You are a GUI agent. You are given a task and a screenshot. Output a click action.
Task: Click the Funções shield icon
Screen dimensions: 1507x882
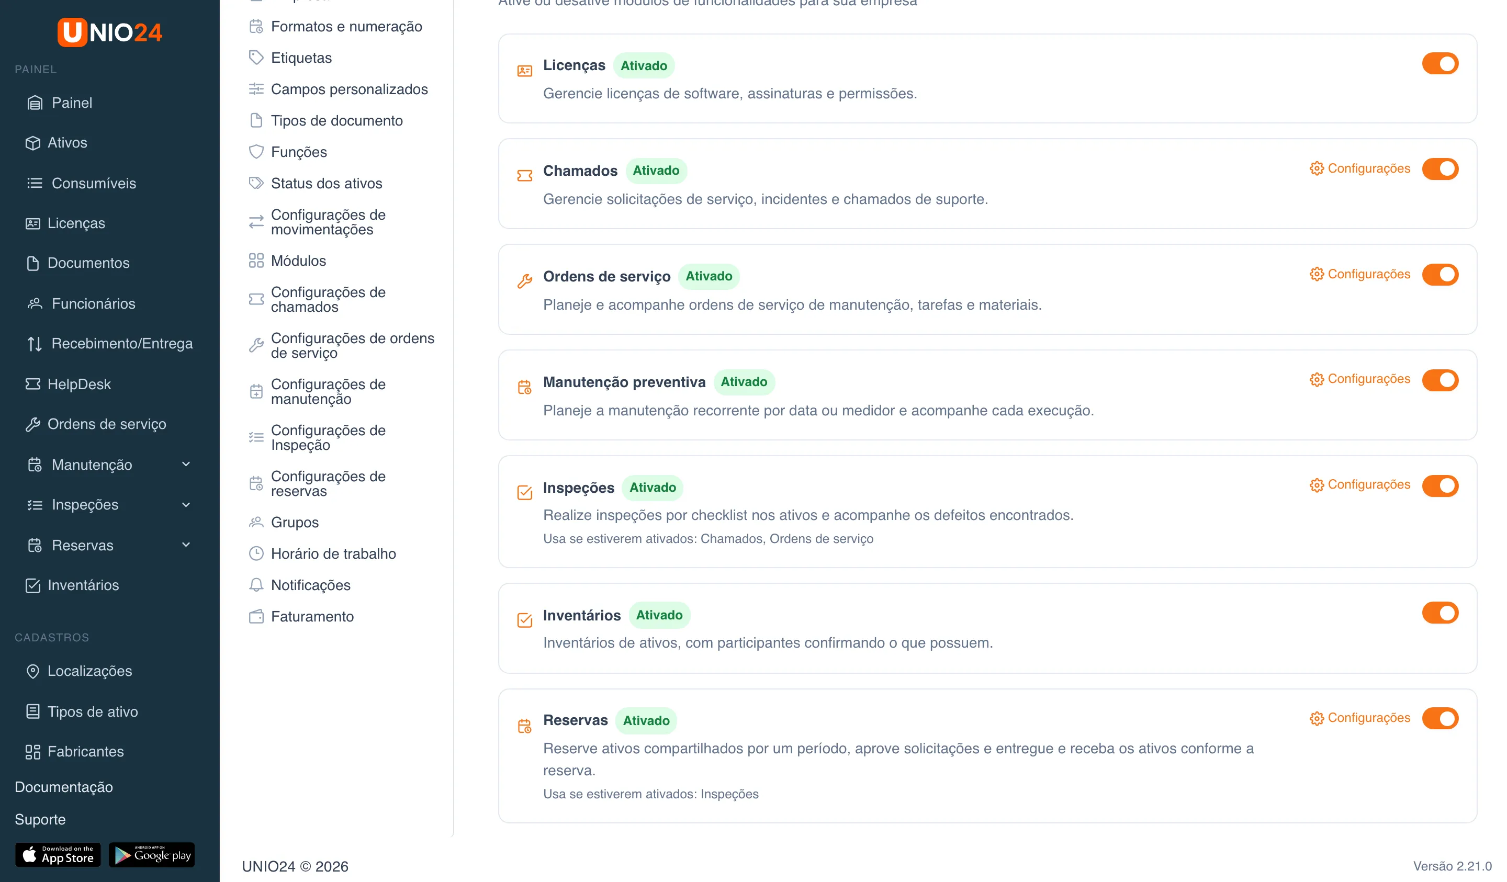coord(256,152)
